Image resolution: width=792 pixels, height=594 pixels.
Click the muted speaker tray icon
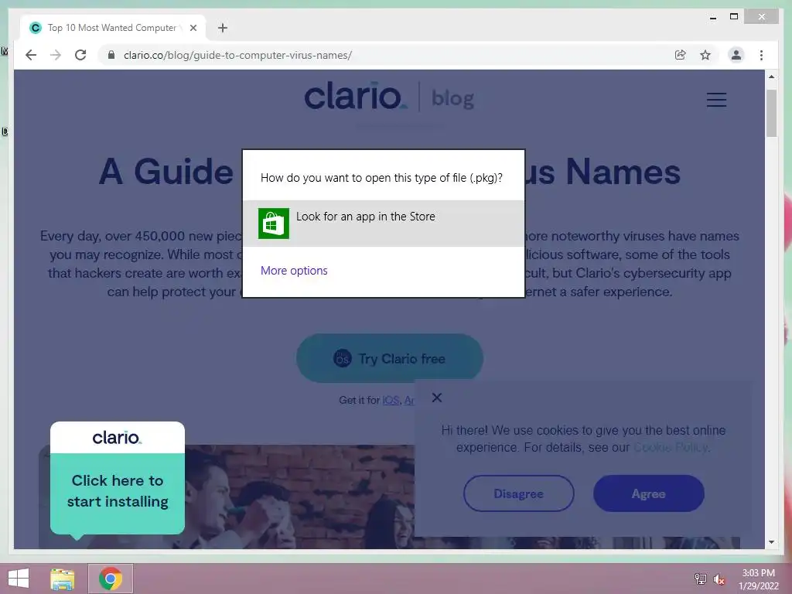[719, 579]
